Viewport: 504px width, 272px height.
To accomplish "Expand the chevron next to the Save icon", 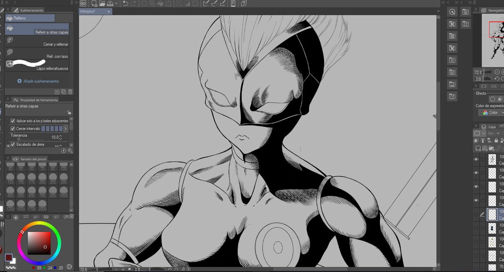I will [116, 3].
